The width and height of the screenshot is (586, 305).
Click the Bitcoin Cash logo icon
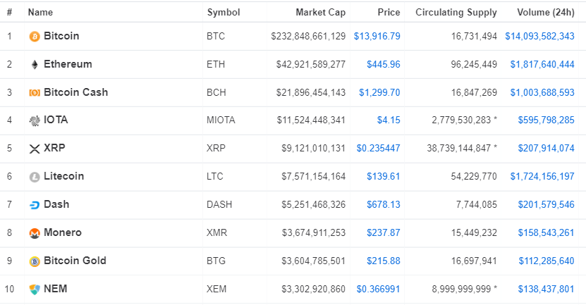[35, 92]
